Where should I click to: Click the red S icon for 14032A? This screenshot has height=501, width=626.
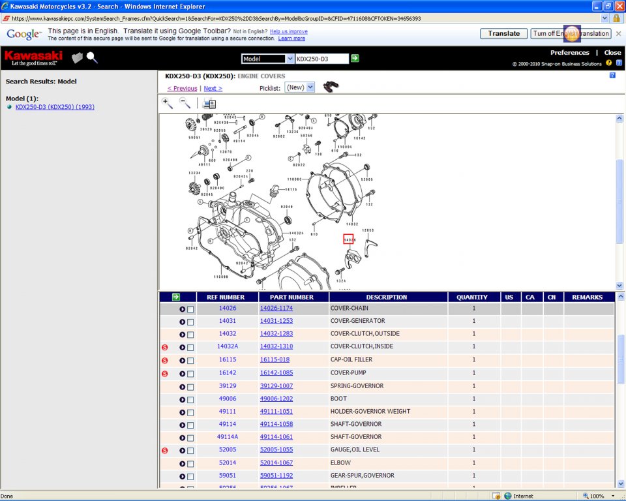click(x=165, y=347)
